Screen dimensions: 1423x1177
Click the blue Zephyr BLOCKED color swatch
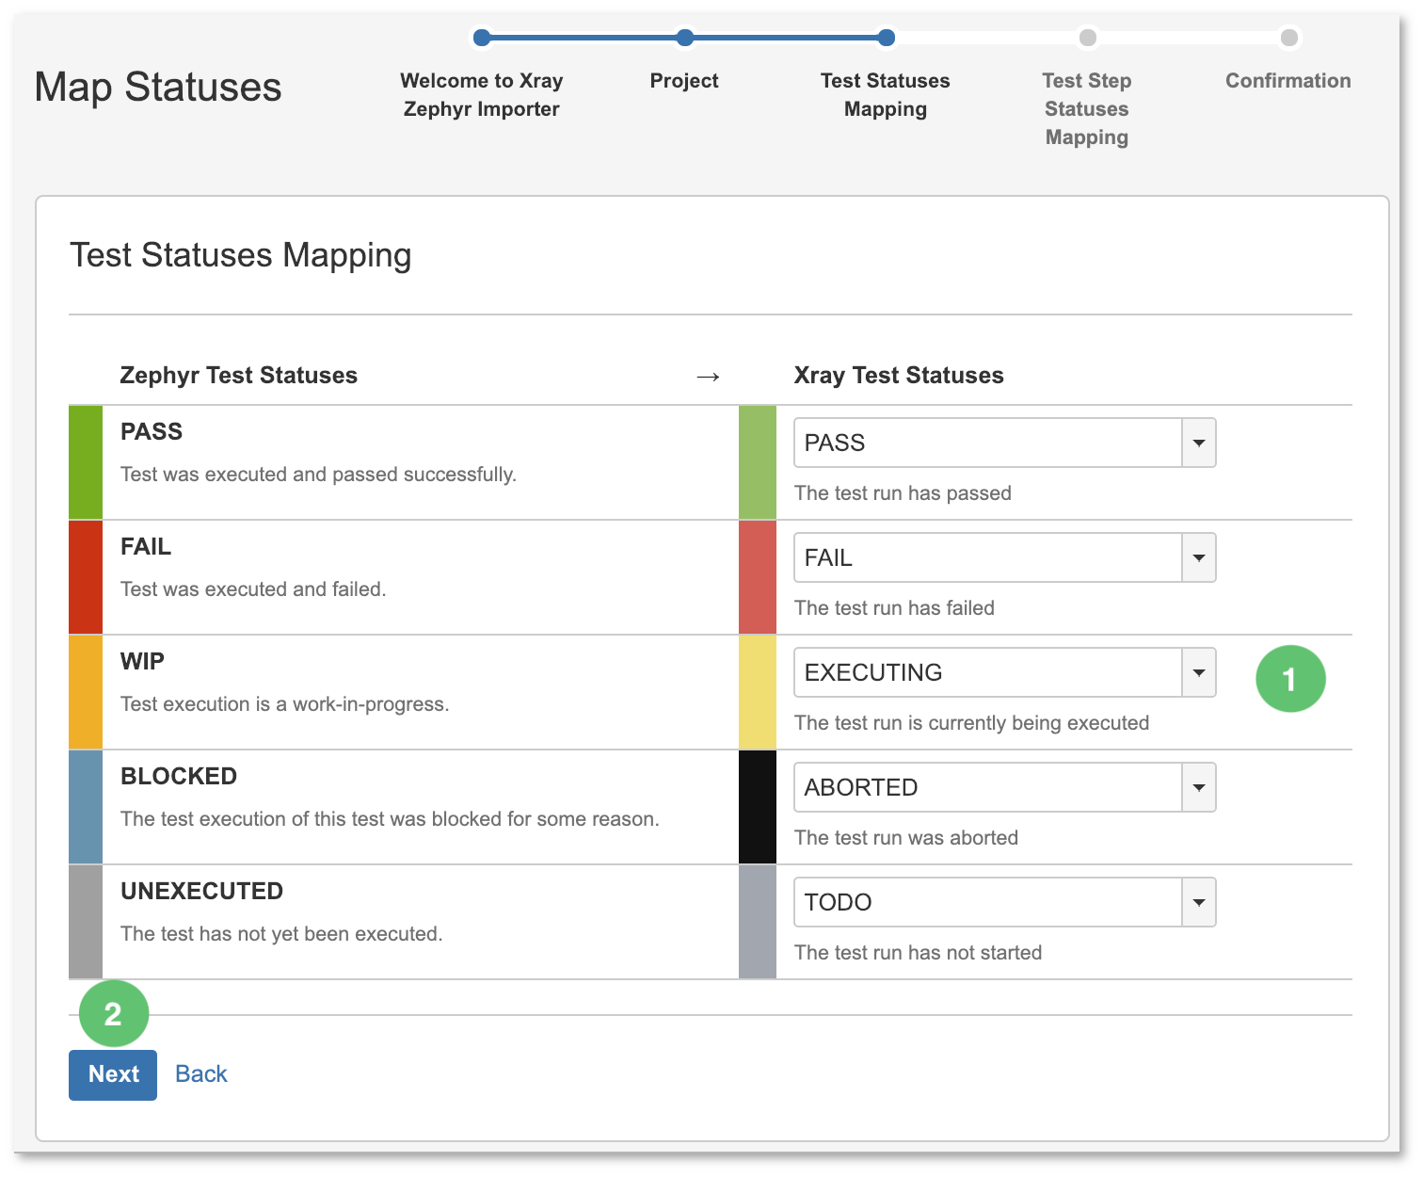(86, 807)
